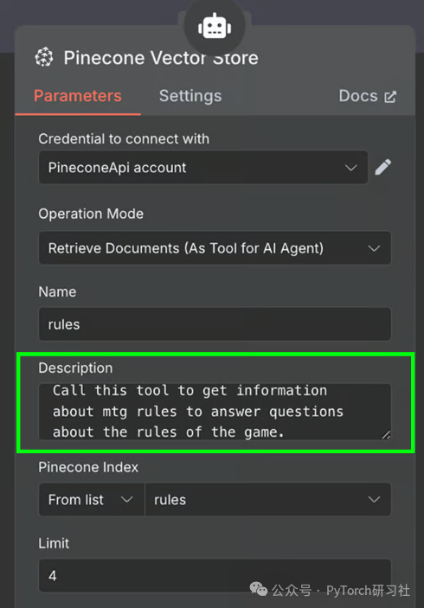
Task: Grab the description textarea resize handle
Action: [386, 434]
